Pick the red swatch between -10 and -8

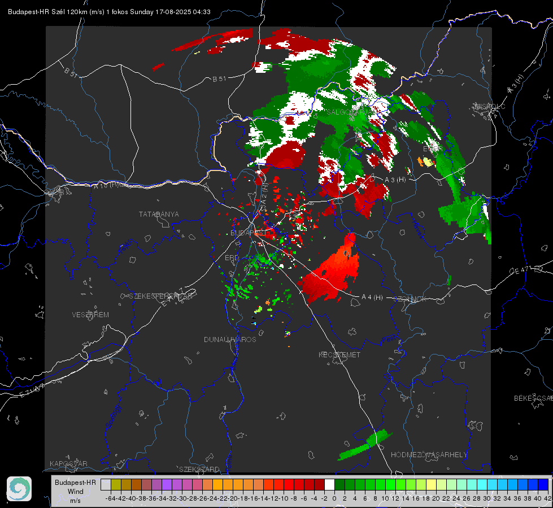click(x=289, y=484)
